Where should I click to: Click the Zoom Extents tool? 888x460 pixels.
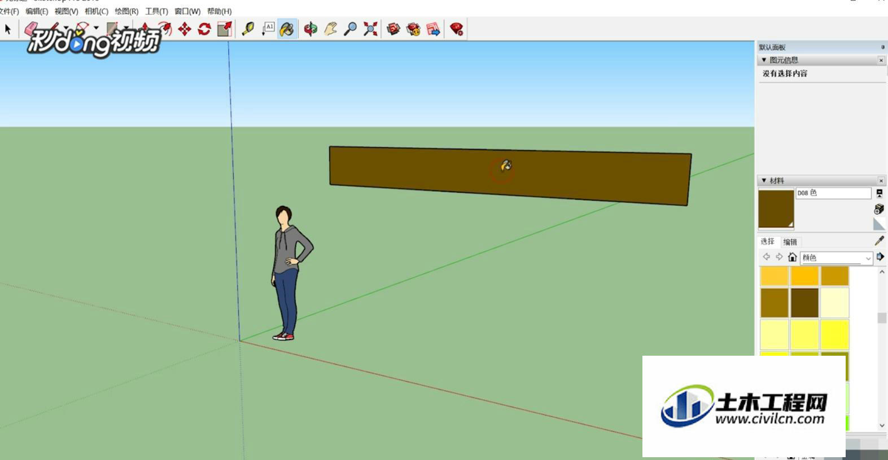370,29
